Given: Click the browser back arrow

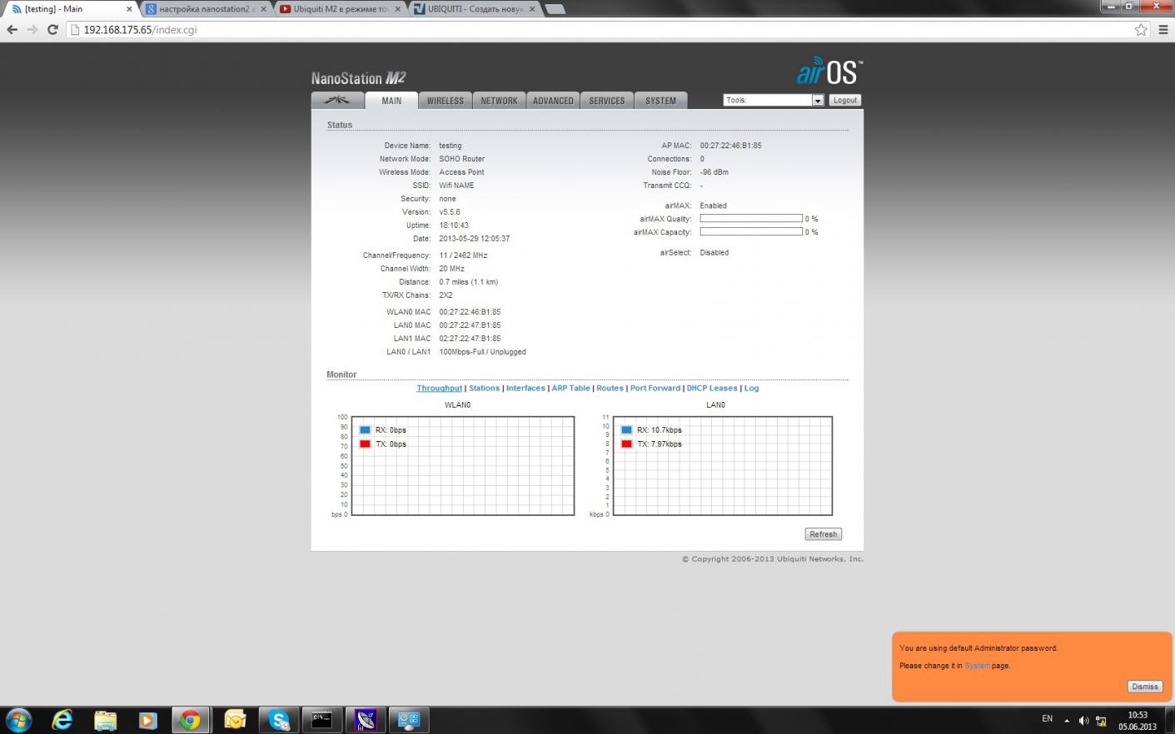Looking at the screenshot, I should [x=12, y=30].
